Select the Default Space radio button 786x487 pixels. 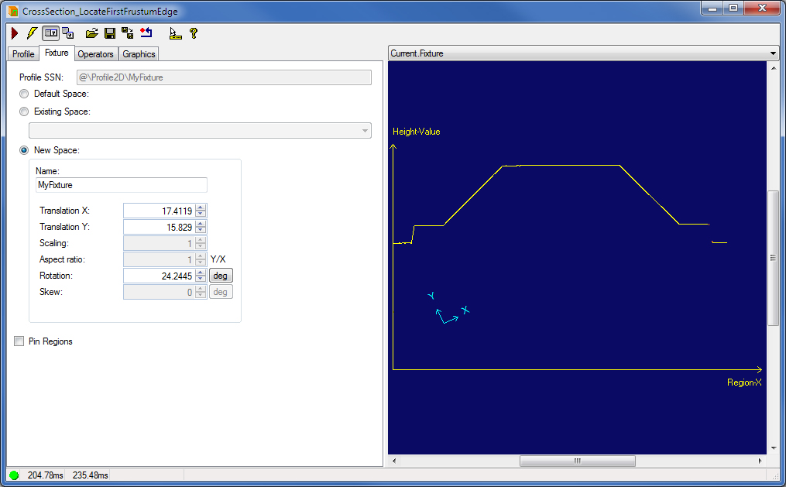(24, 94)
